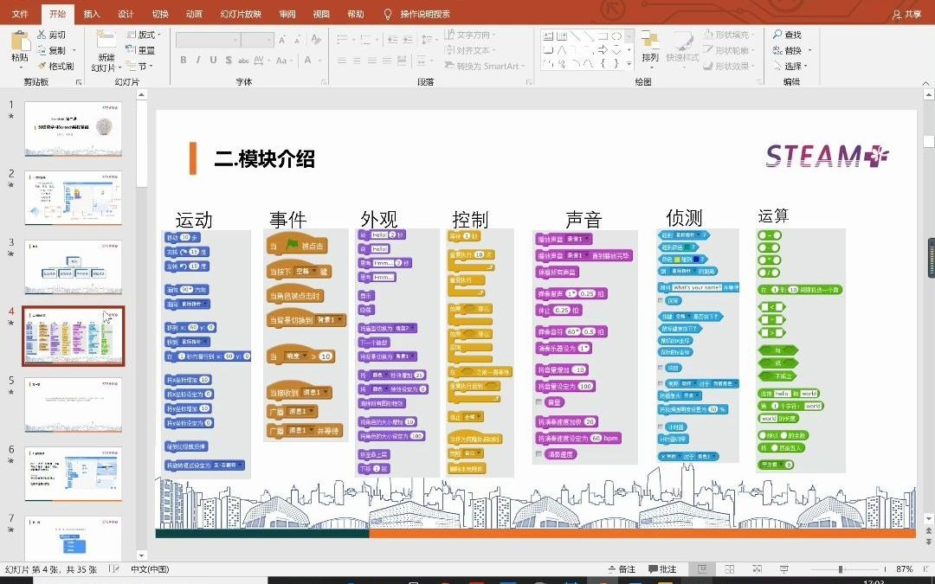Open the Select (选择) dropdown
Image resolution: width=935 pixels, height=584 pixels.
point(791,66)
